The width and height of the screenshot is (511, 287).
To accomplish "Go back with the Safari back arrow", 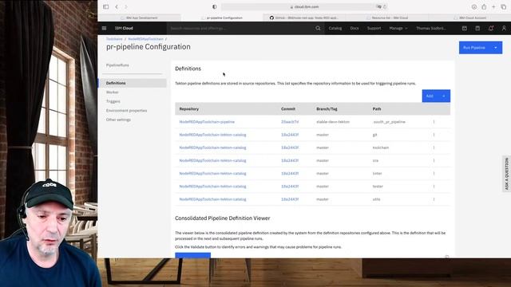I will coord(117,7).
